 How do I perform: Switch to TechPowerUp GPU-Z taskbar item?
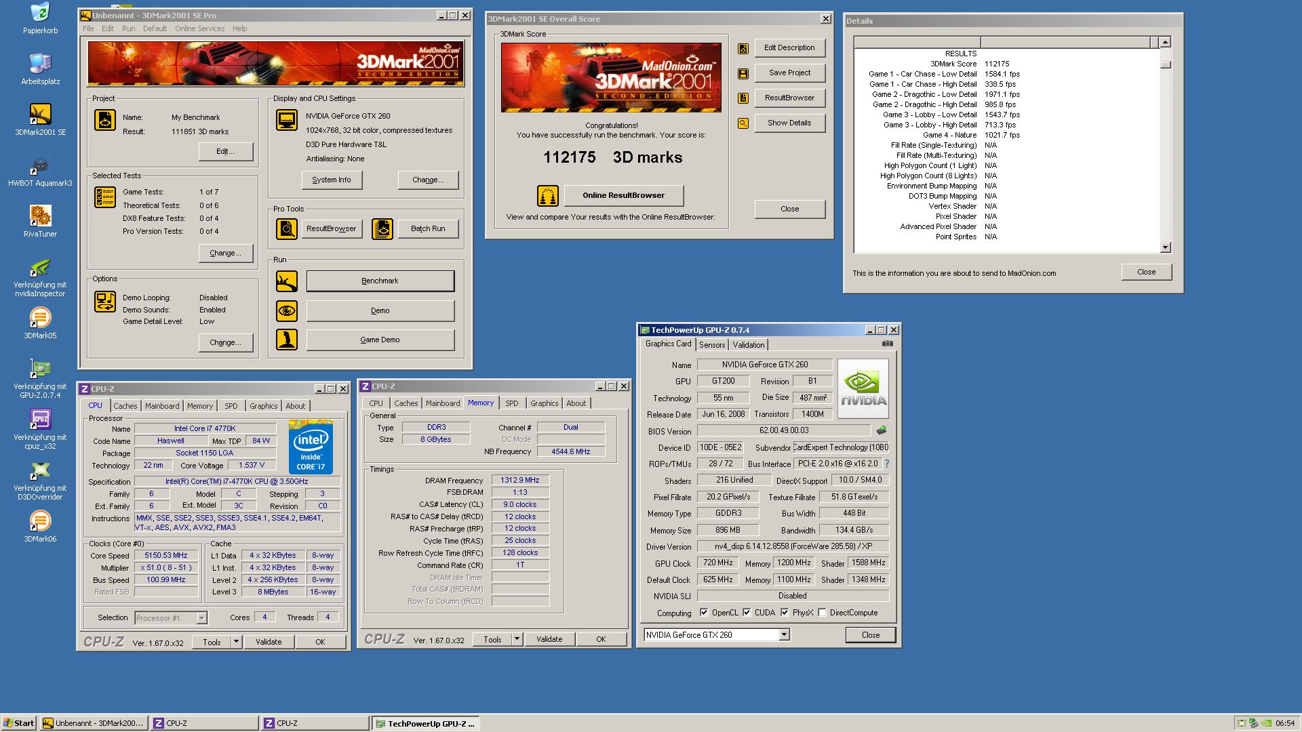pos(425,723)
